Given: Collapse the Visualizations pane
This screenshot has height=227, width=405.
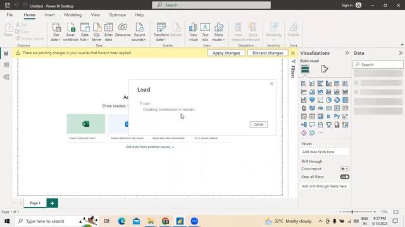Looking at the screenshot, I should click(347, 53).
